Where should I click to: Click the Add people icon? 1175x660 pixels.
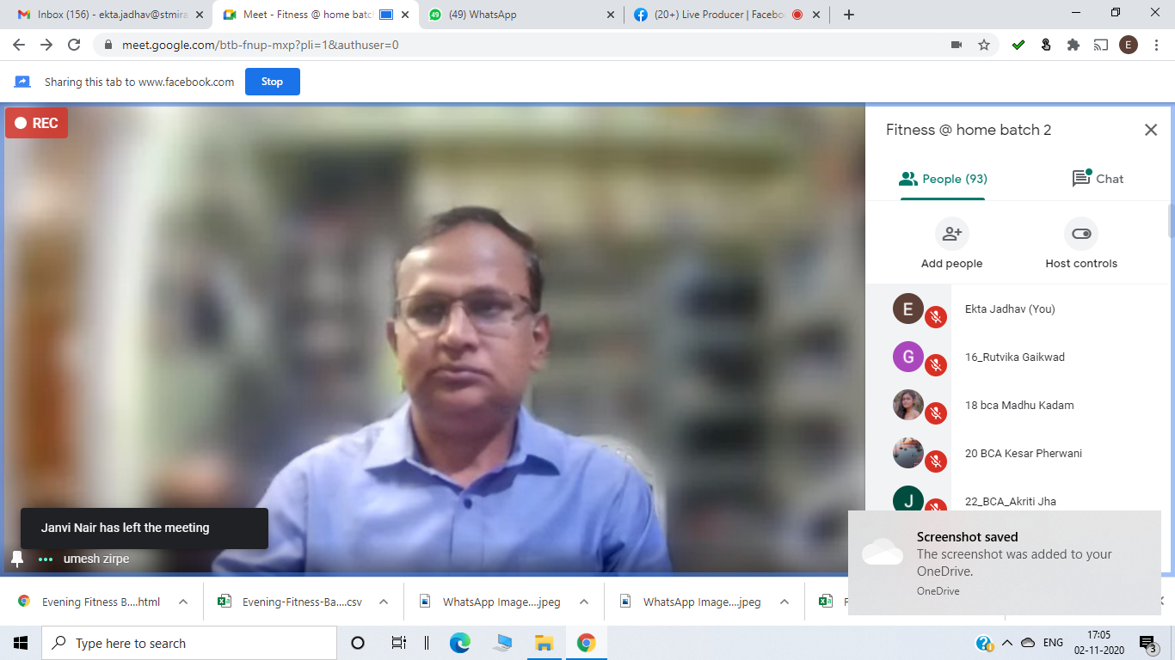[x=951, y=234]
